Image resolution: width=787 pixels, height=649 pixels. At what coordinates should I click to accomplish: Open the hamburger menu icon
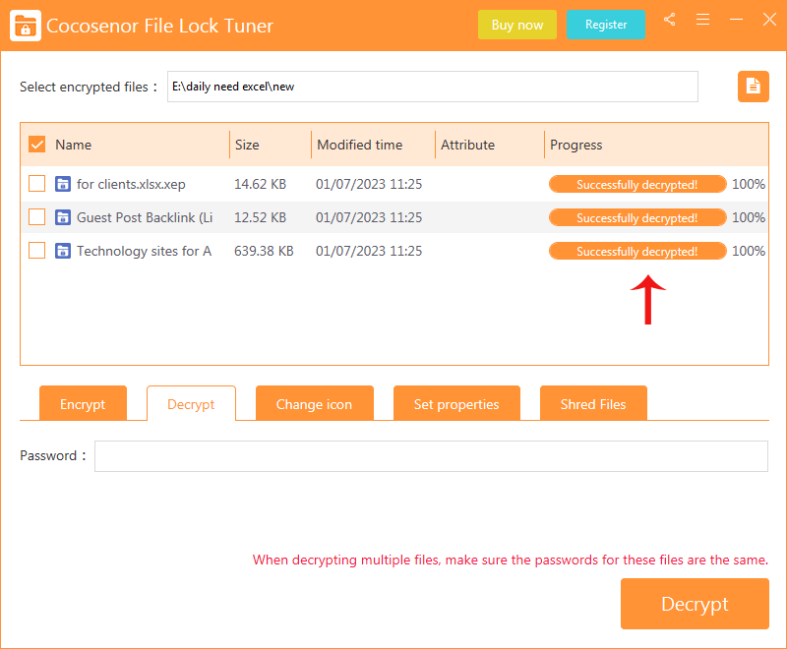click(702, 20)
